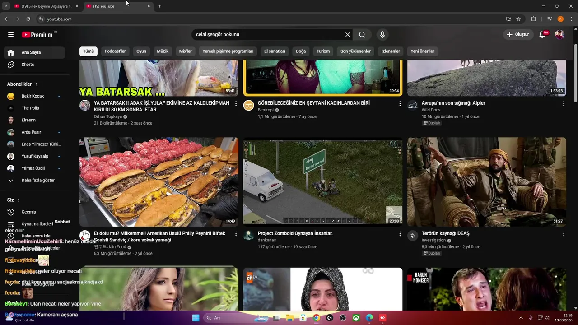
Task: Open the YouTube hamburger guide menu
Action: click(x=11, y=35)
